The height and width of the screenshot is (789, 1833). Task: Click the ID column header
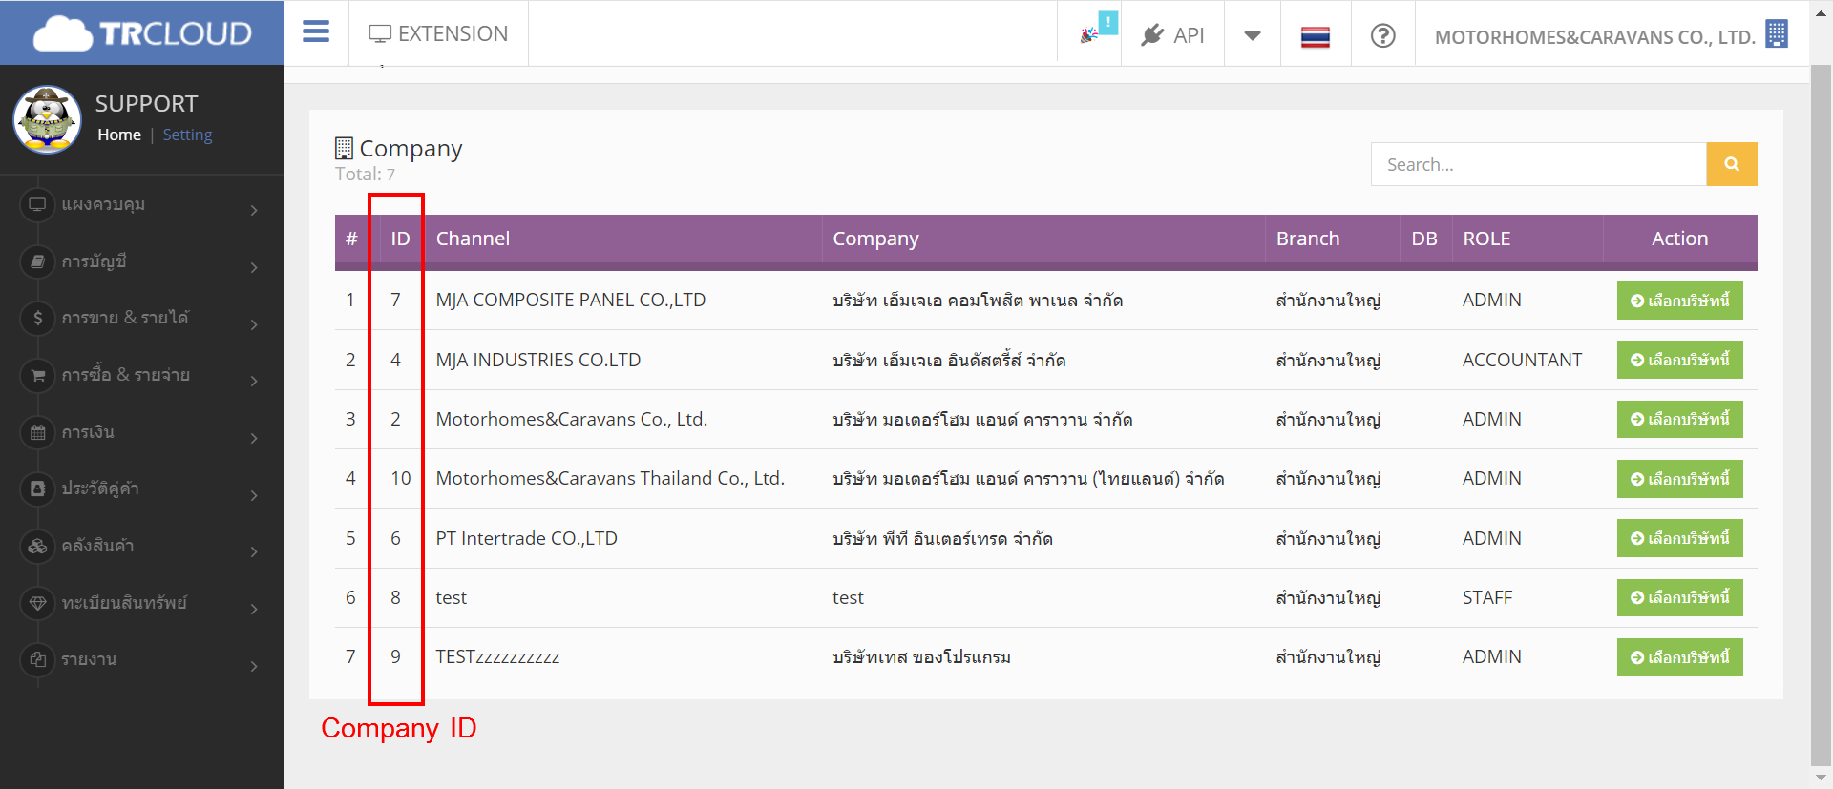[400, 239]
